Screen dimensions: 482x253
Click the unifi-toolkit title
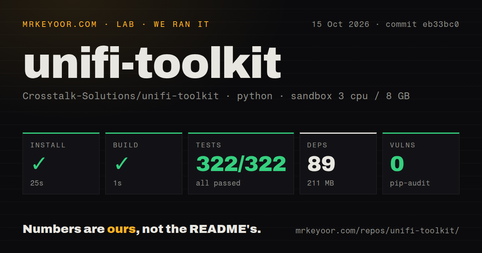(152, 63)
